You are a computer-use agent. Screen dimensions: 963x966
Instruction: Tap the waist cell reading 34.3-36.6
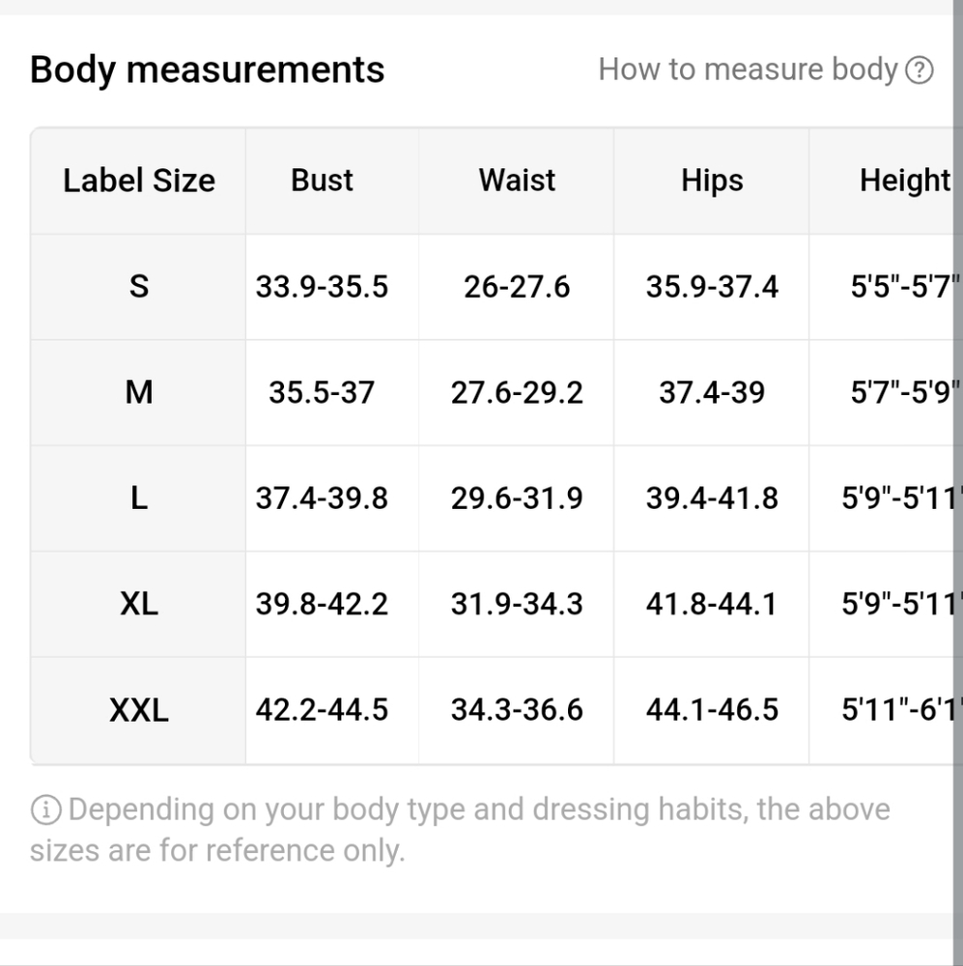(x=517, y=711)
